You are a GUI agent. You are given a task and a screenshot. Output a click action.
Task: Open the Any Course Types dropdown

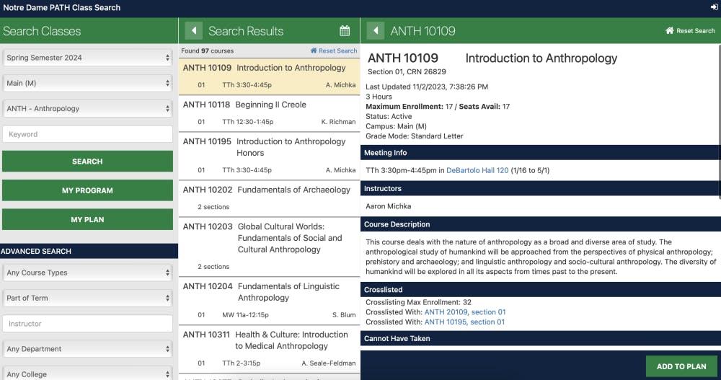87,273
